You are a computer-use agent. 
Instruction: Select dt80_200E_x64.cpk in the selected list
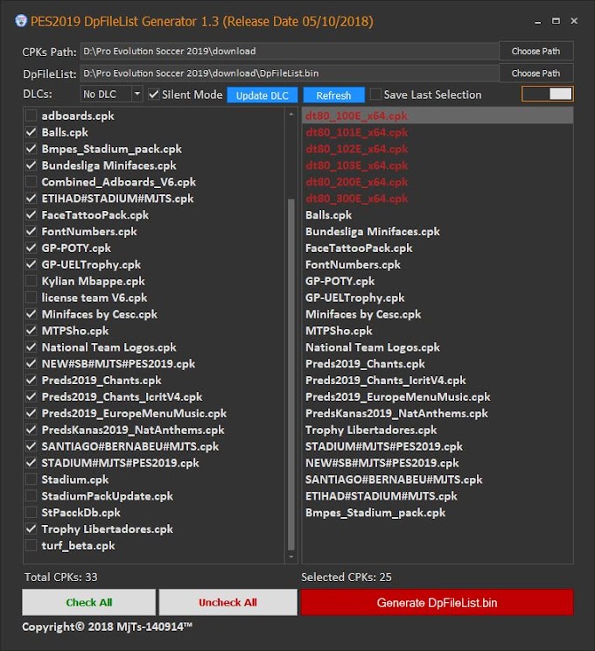pyautogui.click(x=437, y=181)
